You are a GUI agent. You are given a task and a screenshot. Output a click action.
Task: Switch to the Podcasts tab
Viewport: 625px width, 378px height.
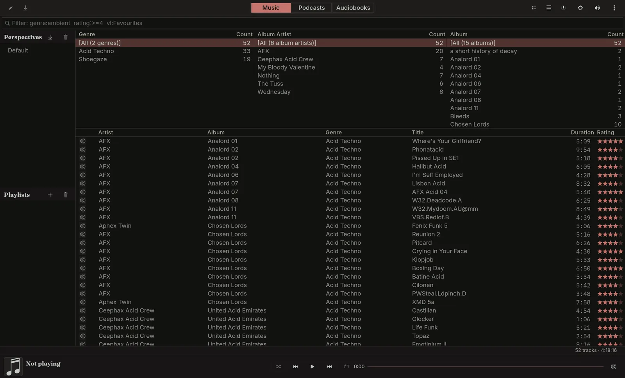click(x=312, y=8)
